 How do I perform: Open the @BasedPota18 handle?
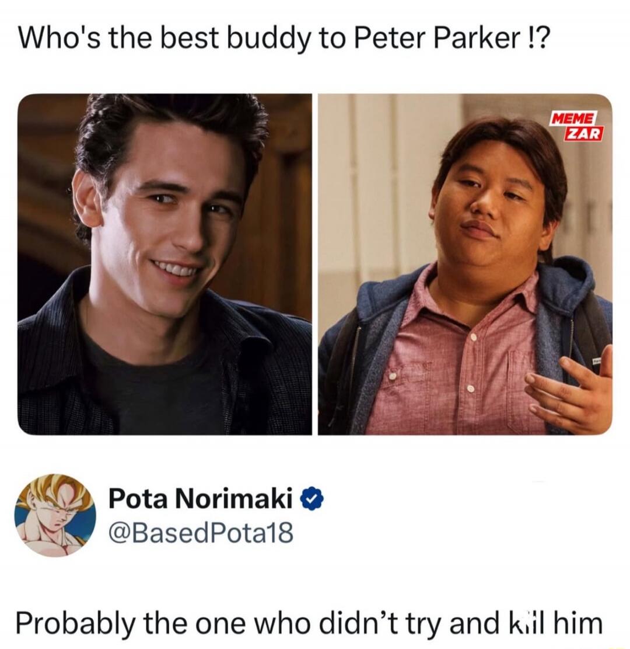(x=201, y=533)
